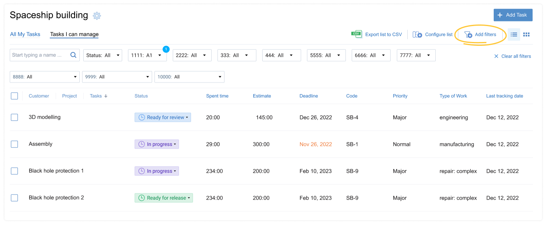Click the Add Task button

pos(513,15)
